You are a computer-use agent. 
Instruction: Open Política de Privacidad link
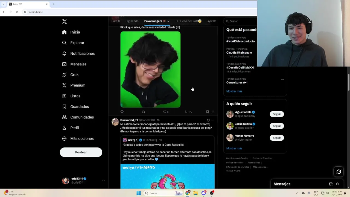point(262,158)
